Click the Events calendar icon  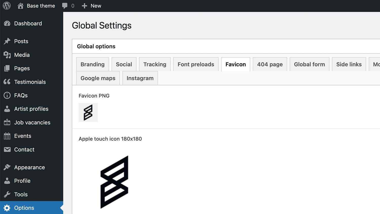click(7, 136)
